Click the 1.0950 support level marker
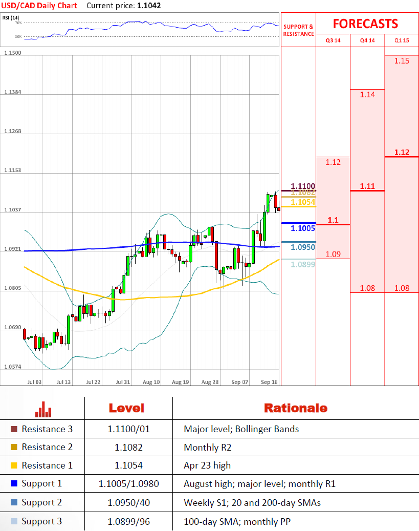Viewport: 419px width, 531px height. pos(303,247)
